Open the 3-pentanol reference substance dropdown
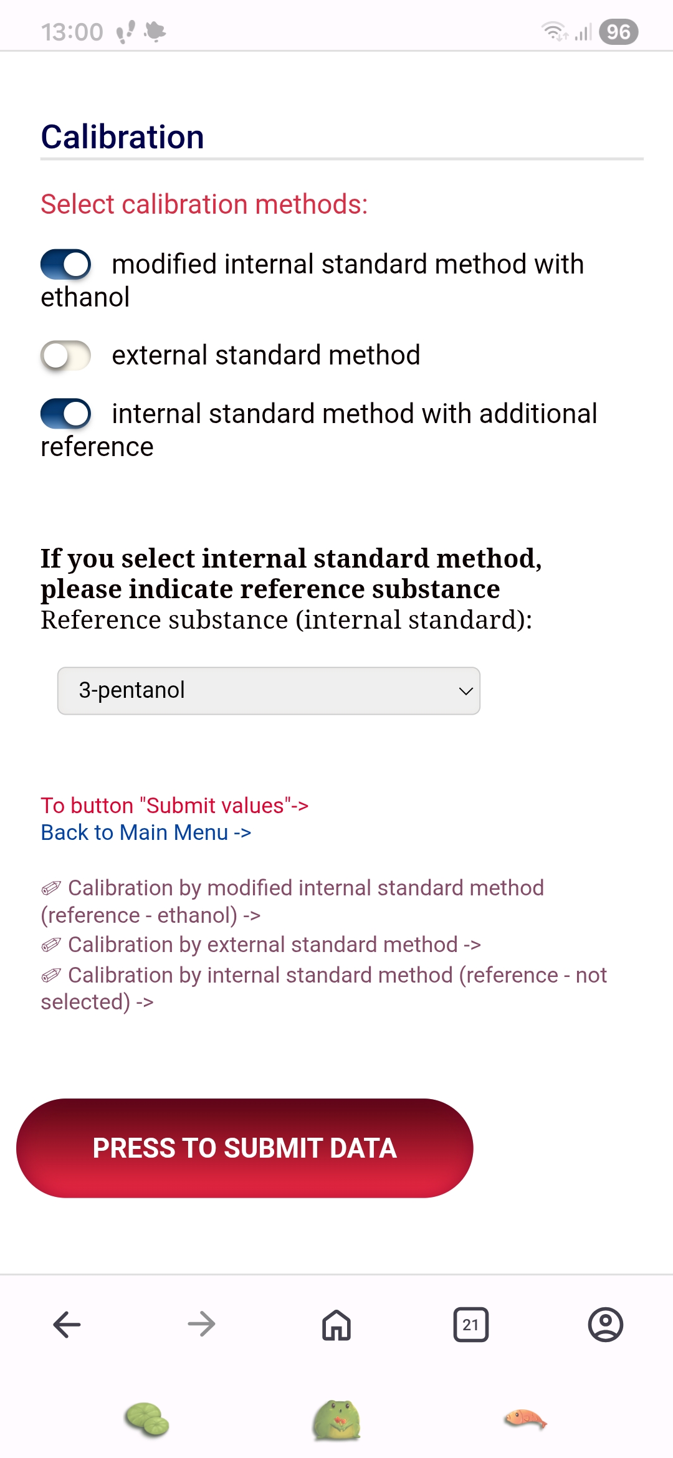Screen dimensions: 673x1458 269,691
